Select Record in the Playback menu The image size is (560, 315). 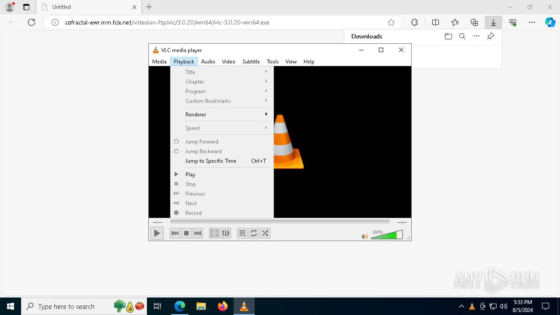(222, 213)
